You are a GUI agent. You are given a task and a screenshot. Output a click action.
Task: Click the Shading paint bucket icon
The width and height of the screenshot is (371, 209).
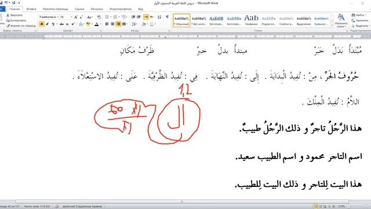pos(143,24)
